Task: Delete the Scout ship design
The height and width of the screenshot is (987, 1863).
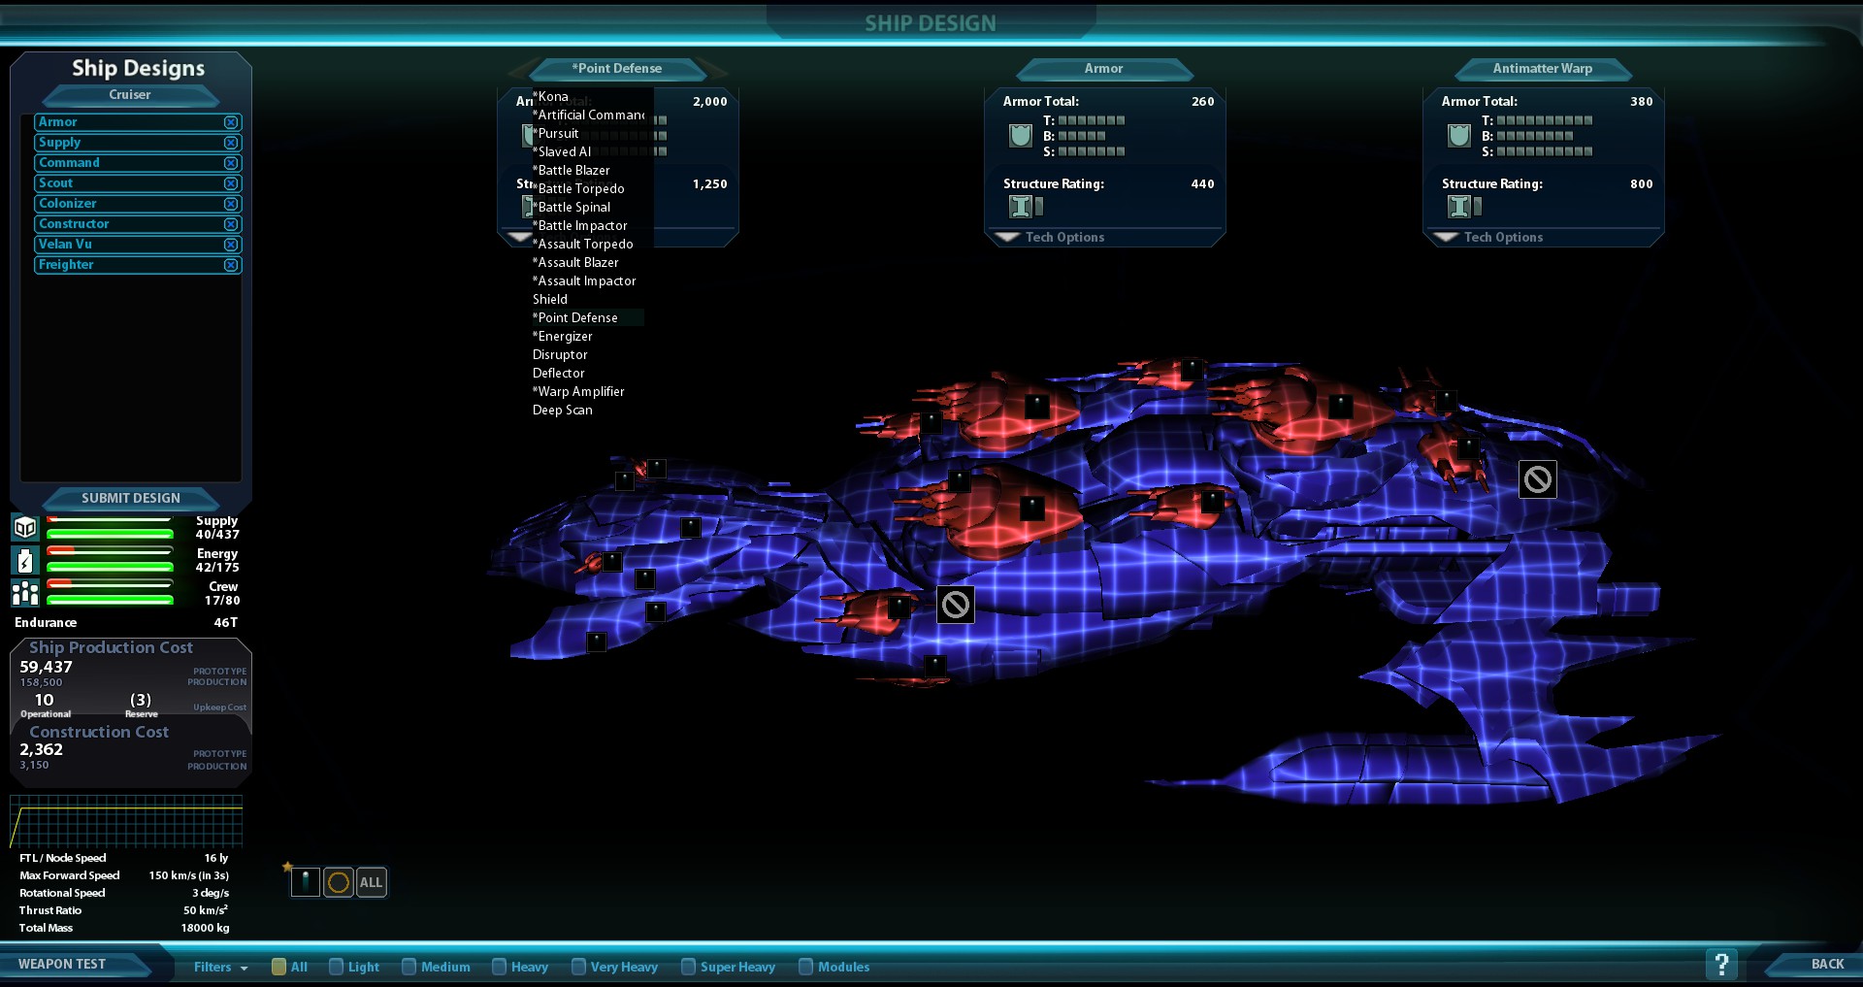Action: click(231, 183)
